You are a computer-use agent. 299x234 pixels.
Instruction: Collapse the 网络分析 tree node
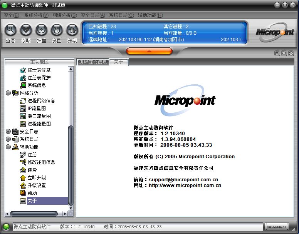[x=8, y=93]
